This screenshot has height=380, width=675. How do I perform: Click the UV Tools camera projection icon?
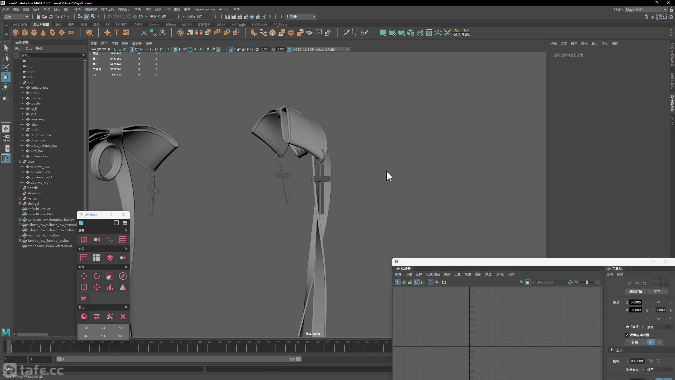97,240
